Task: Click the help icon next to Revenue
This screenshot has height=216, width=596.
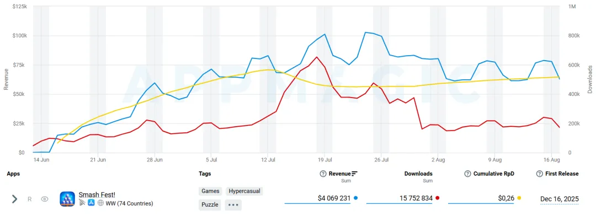Action: pyautogui.click(x=323, y=174)
